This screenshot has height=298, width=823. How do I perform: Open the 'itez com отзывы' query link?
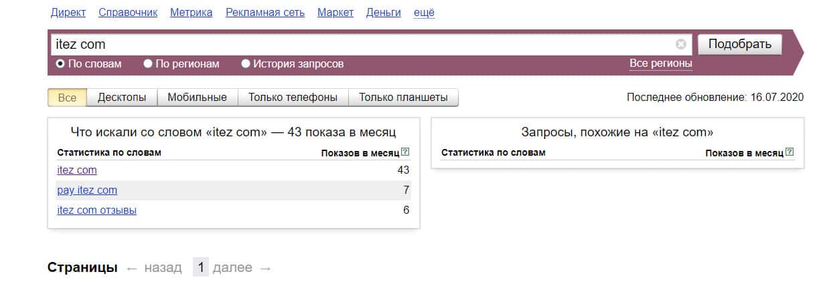97,210
